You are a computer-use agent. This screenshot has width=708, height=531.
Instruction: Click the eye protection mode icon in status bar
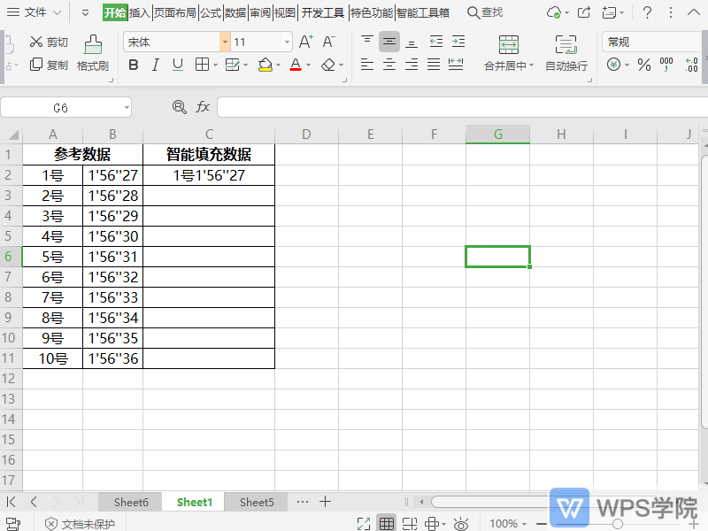[x=460, y=524]
